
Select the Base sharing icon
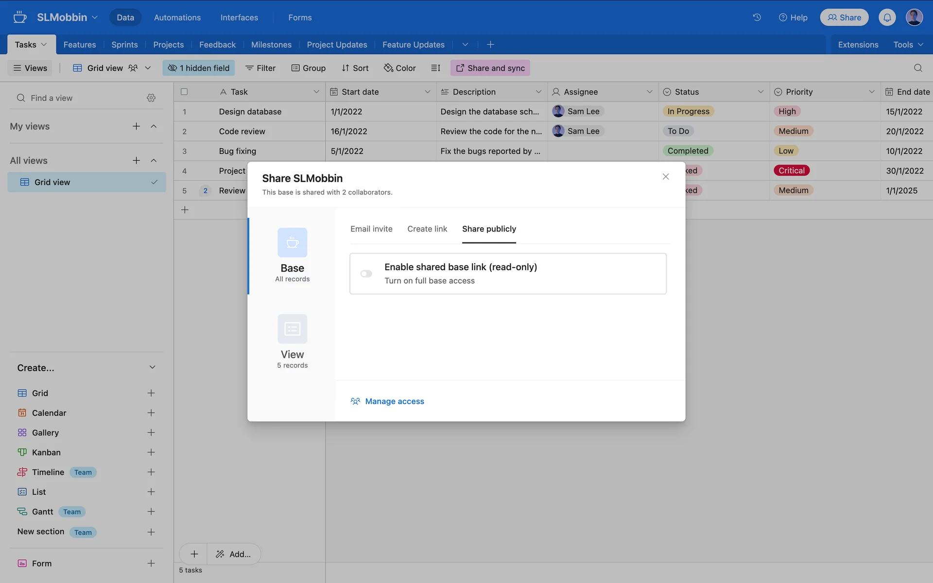[x=292, y=242]
